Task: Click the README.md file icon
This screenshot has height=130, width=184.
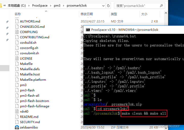Action: click(17, 117)
